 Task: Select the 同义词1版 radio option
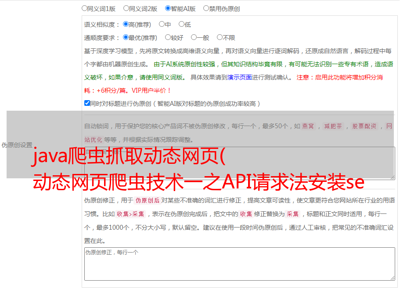85,8
